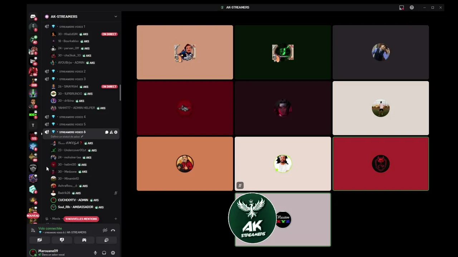Image resolution: width=458 pixels, height=257 pixels.
Task: Edit channel status pencil icon
Action: [x=82, y=137]
